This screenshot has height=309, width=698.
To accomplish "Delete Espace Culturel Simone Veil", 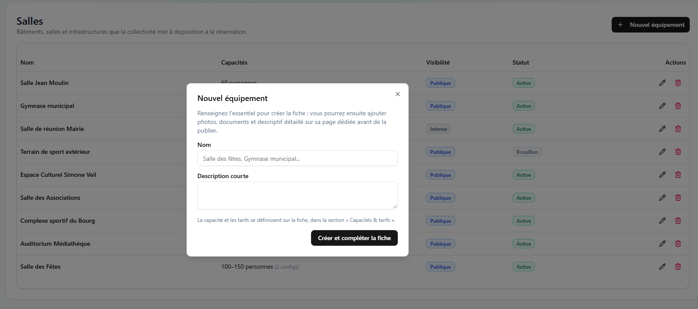I will (x=678, y=175).
